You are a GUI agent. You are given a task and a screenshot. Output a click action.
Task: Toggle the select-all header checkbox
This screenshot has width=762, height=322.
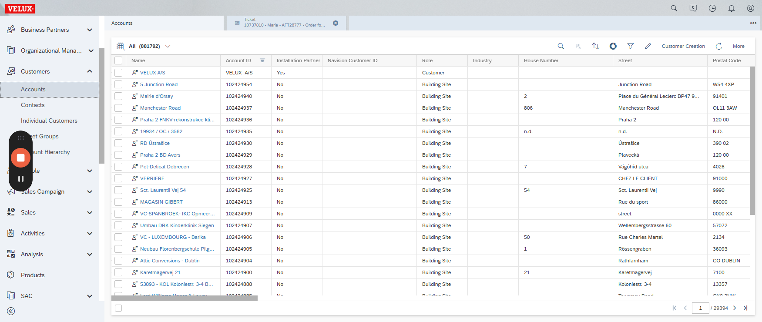118,60
